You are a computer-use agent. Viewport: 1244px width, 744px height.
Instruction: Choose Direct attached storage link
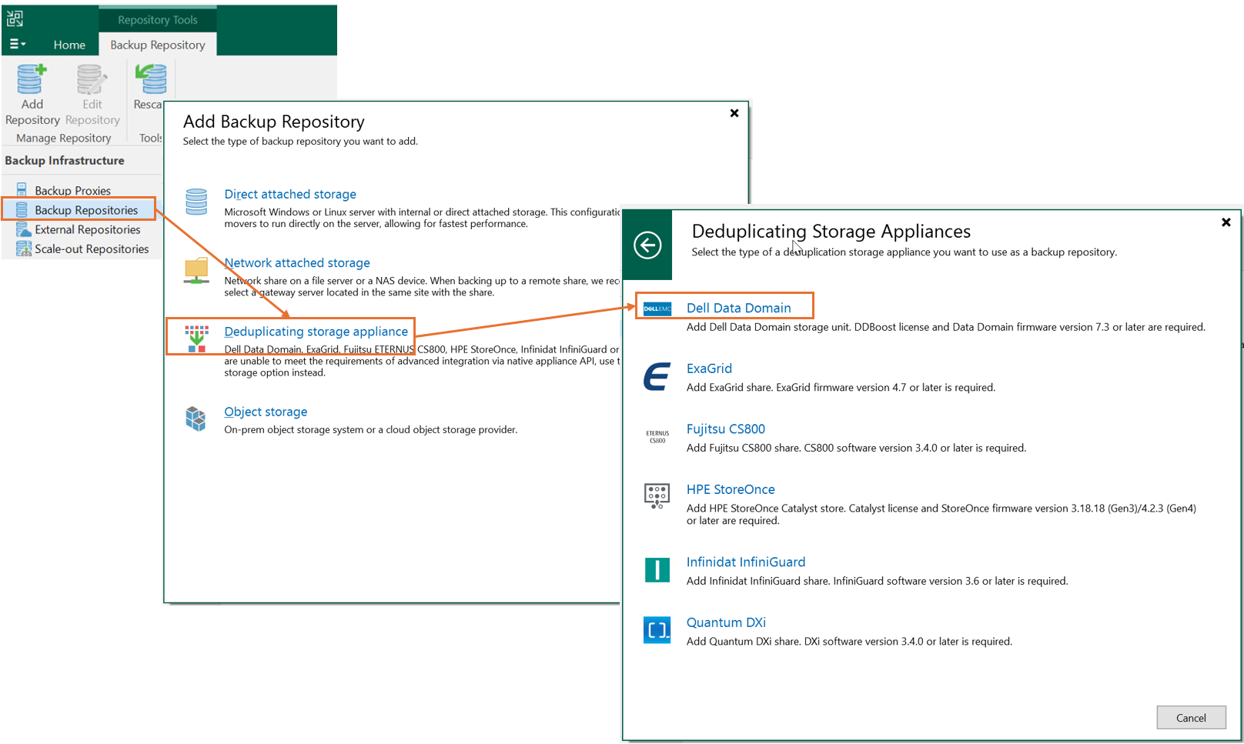(x=290, y=194)
